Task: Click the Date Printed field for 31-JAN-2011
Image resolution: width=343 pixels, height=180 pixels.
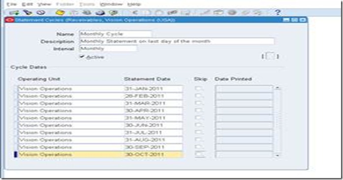Action: point(244,89)
